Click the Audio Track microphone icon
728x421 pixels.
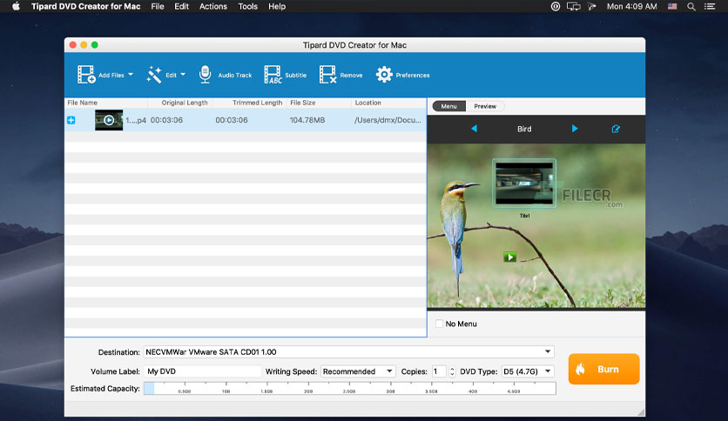click(x=205, y=74)
